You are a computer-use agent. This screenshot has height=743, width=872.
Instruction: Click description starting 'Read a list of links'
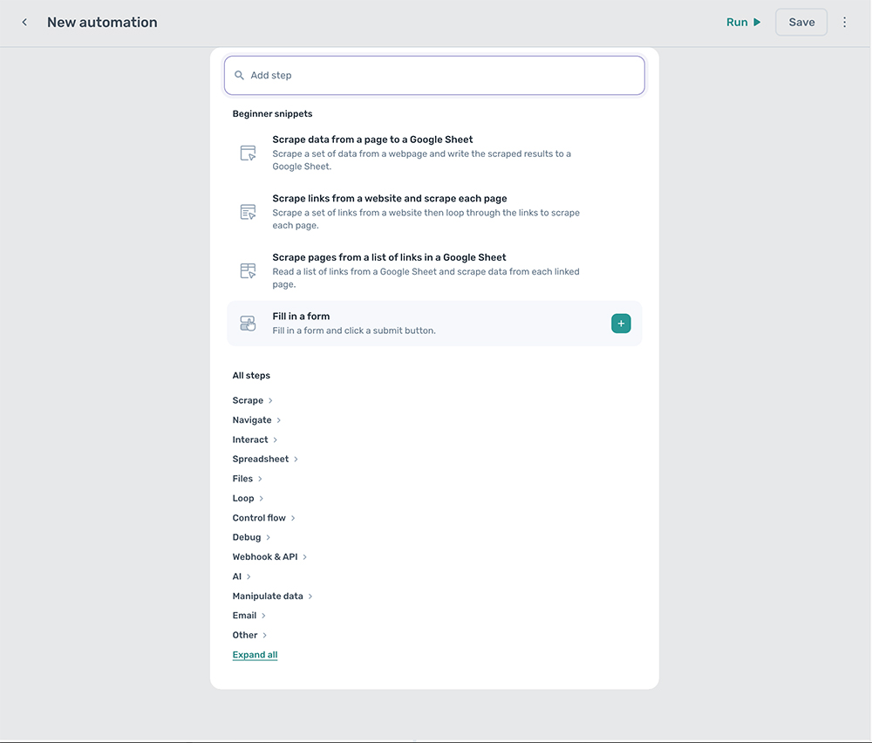pyautogui.click(x=426, y=277)
